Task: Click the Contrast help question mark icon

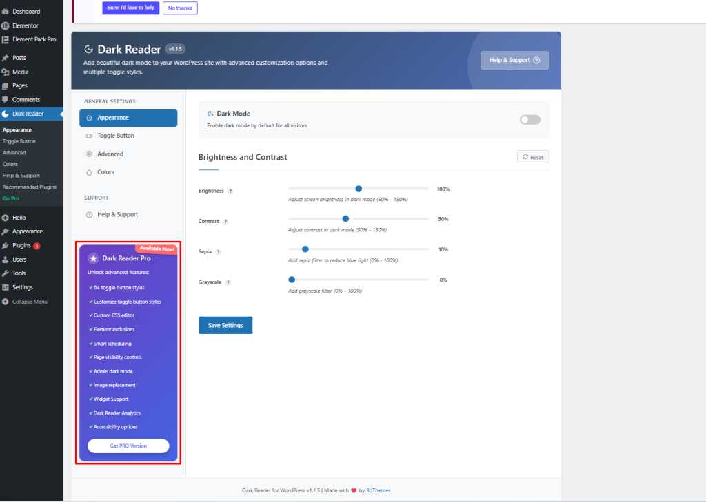Action: [225, 222]
